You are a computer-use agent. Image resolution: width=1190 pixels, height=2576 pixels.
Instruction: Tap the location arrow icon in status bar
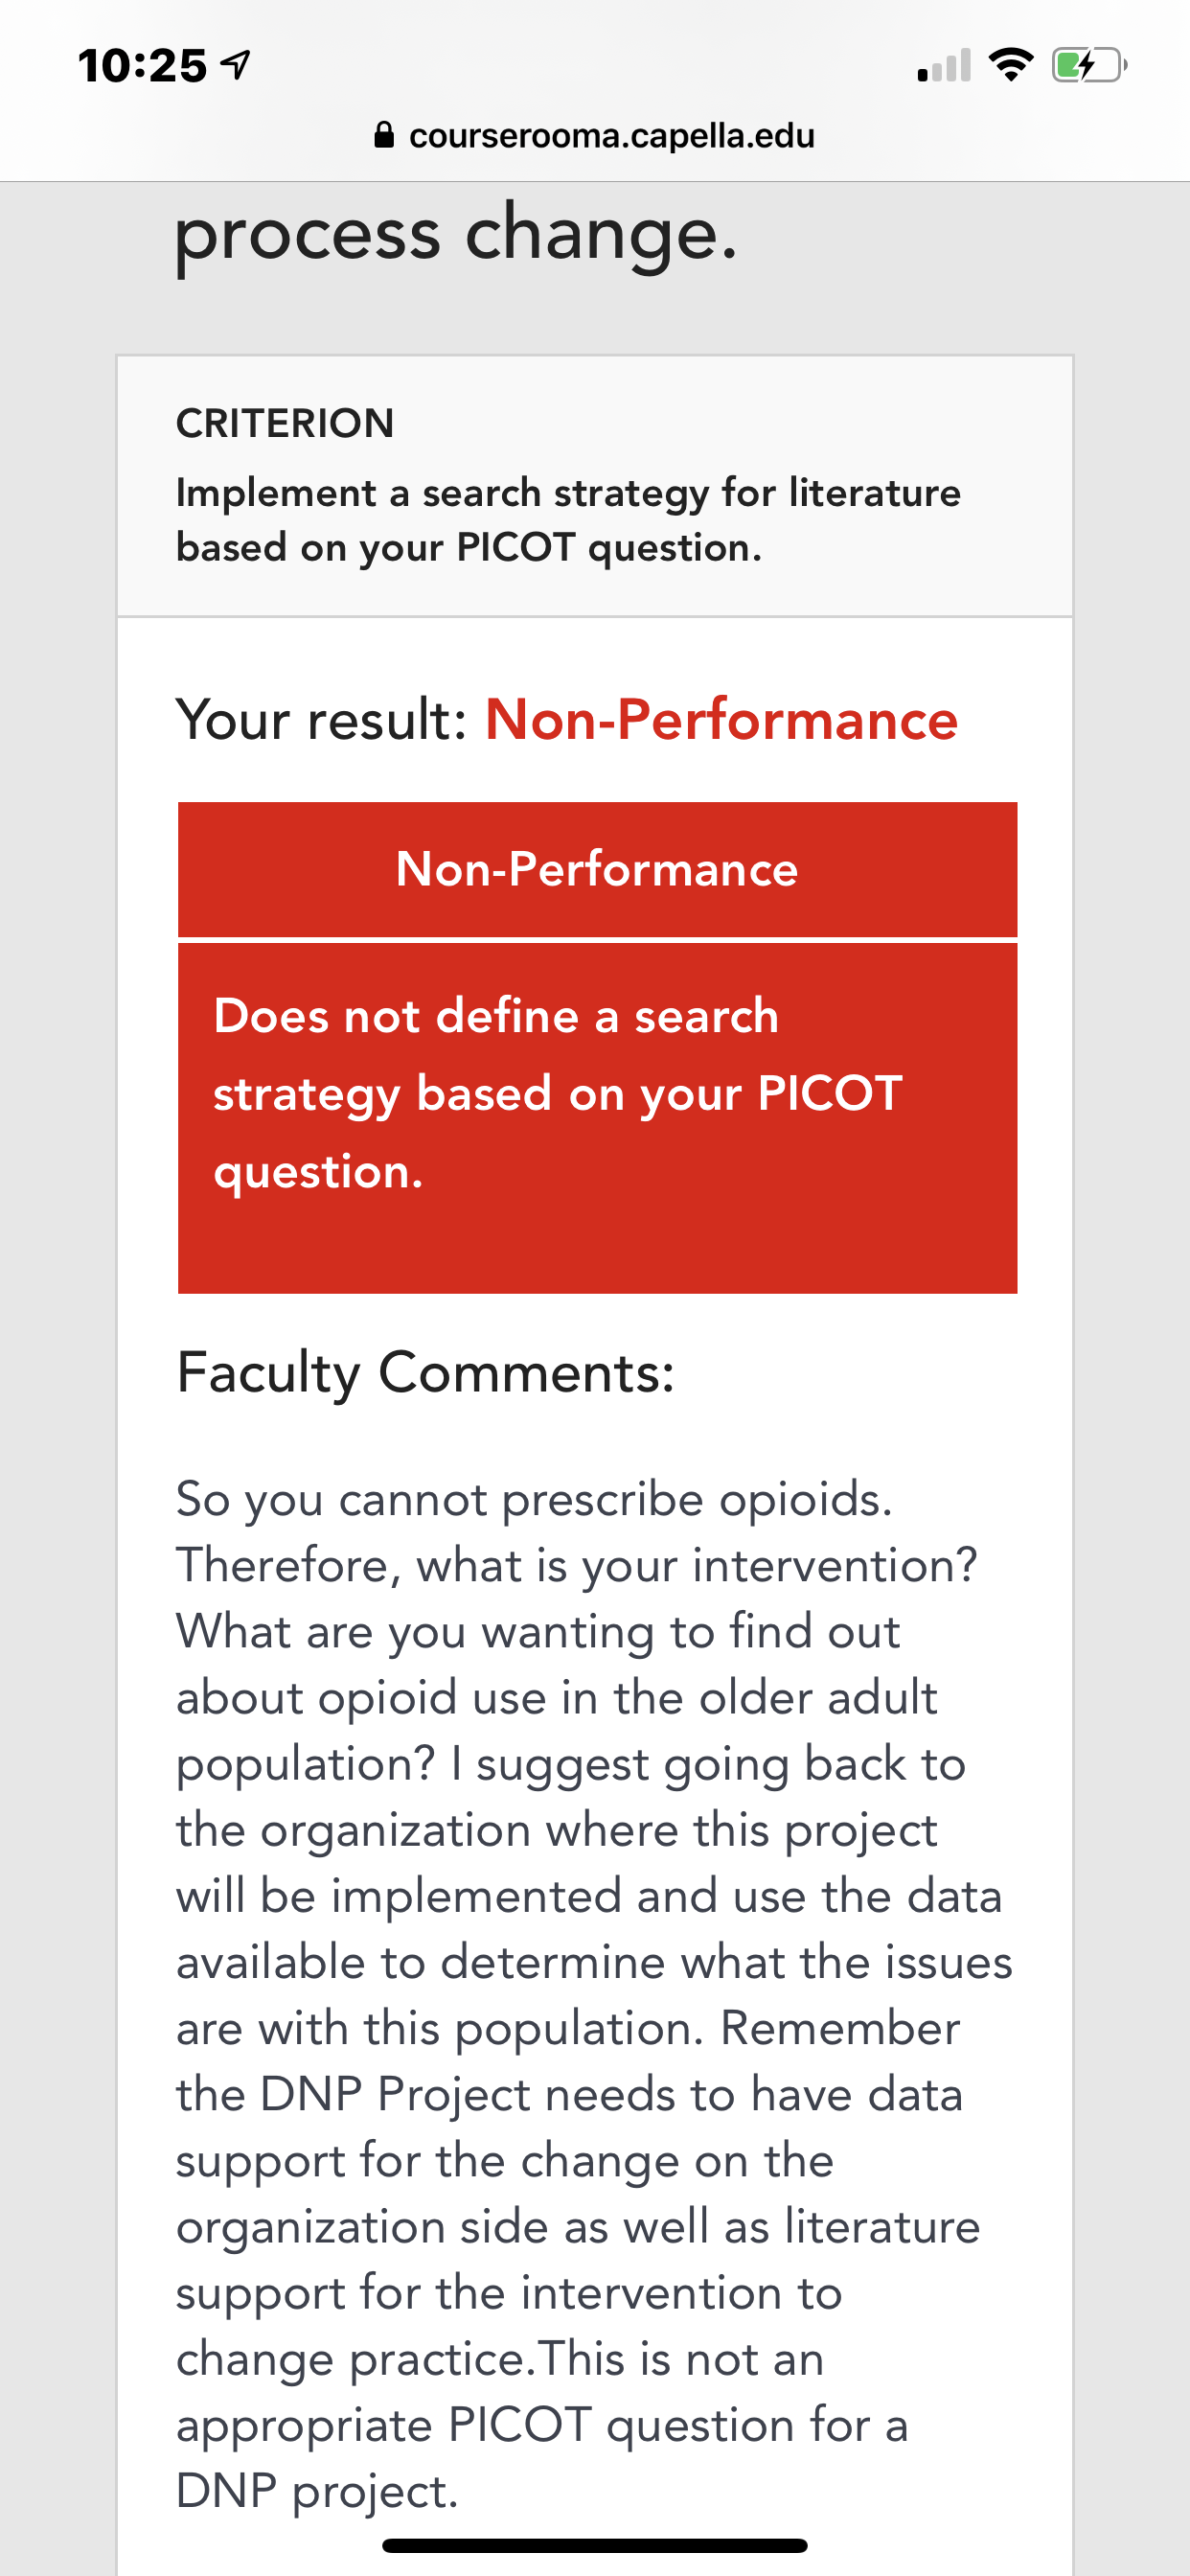click(236, 65)
